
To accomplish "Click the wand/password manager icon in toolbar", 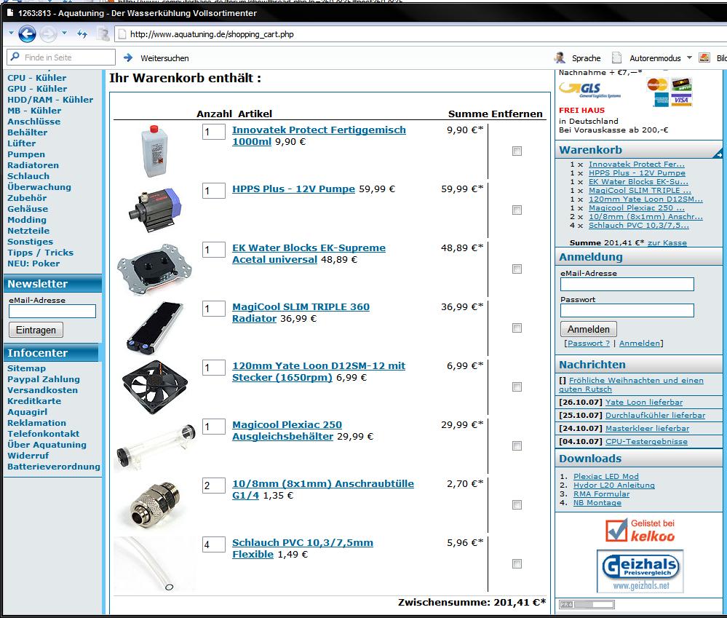I will (103, 33).
